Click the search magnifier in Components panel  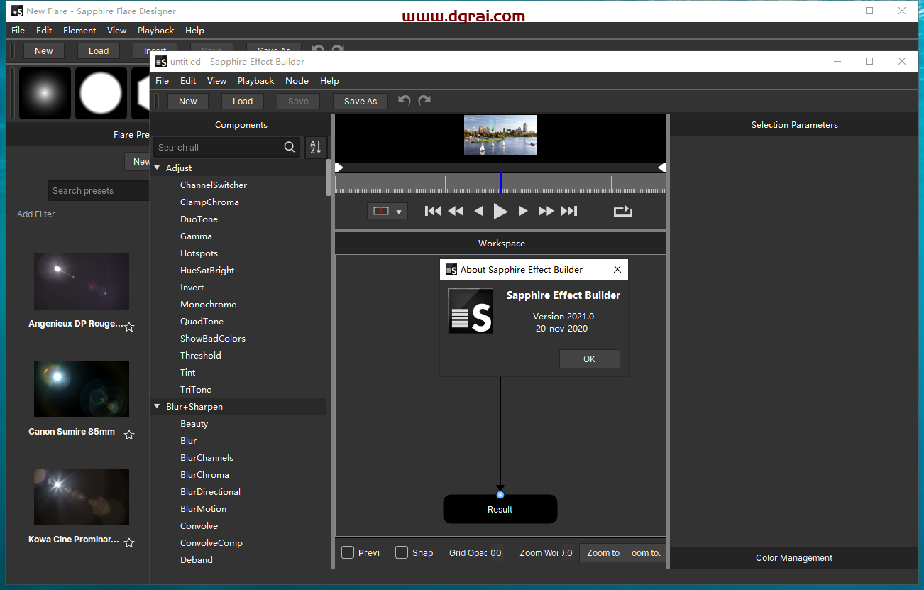(x=290, y=147)
